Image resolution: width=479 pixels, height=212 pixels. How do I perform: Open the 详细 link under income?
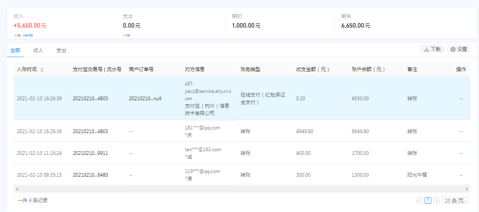(x=28, y=36)
